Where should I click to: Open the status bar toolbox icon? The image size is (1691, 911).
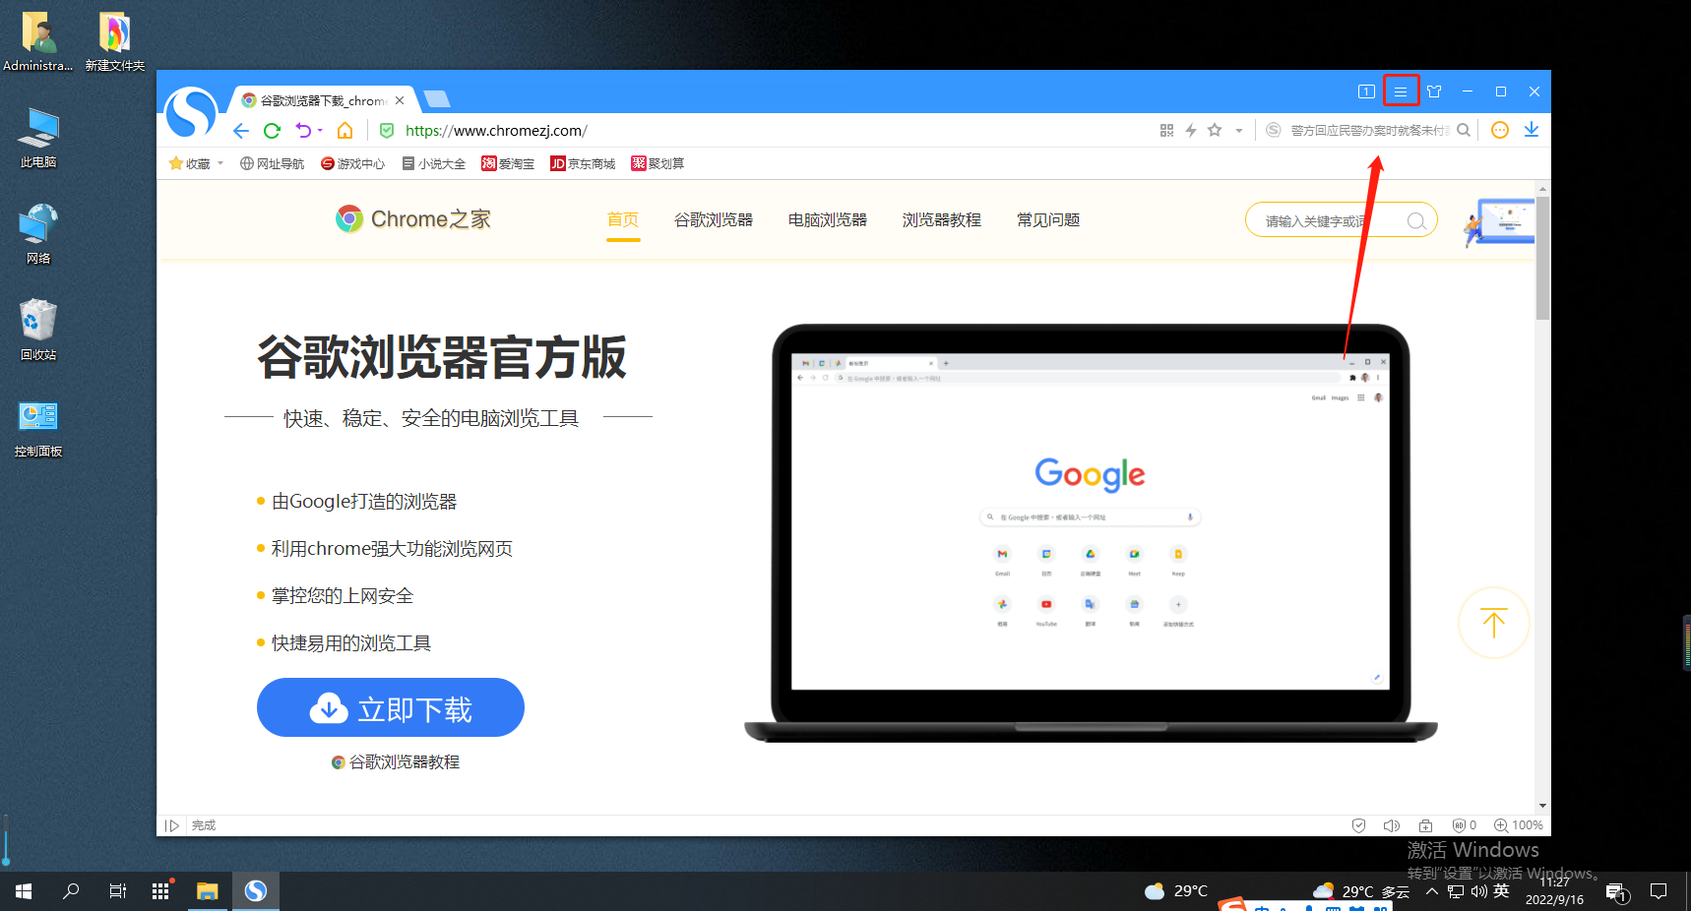(1425, 825)
